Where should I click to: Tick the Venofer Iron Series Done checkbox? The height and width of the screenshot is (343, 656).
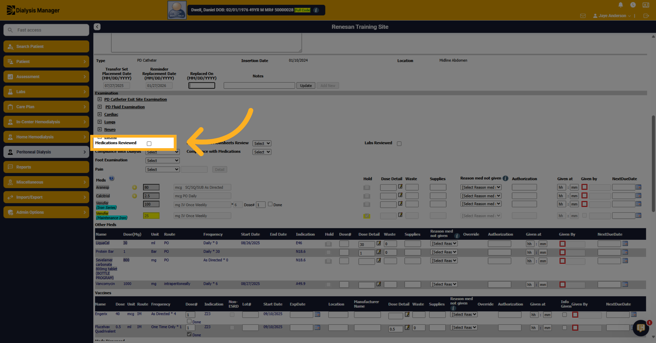click(x=270, y=204)
